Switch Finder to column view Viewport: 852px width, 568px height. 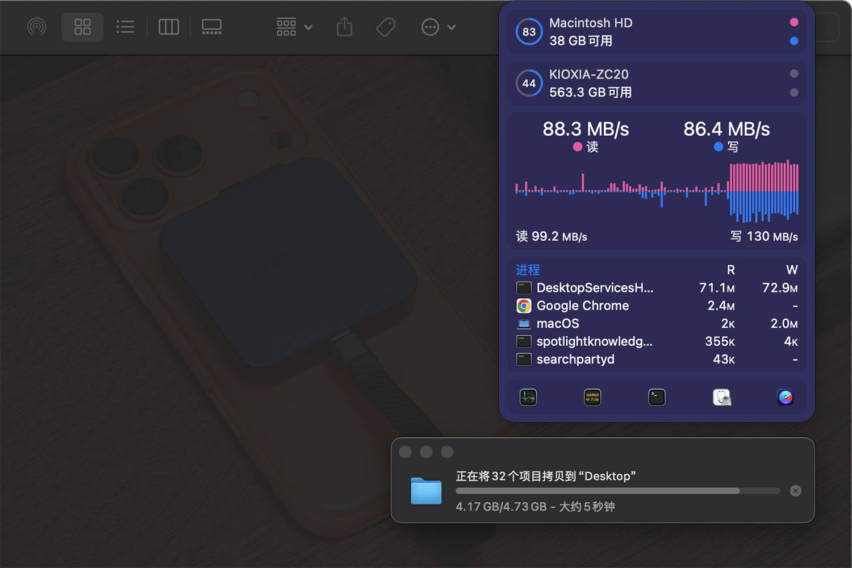(169, 27)
